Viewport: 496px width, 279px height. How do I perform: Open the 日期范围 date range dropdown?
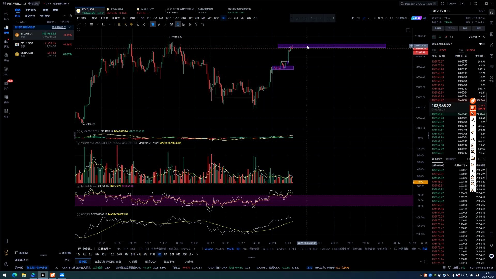click(x=104, y=249)
